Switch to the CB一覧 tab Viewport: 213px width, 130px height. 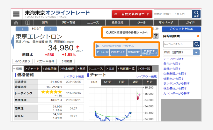pos(144,69)
